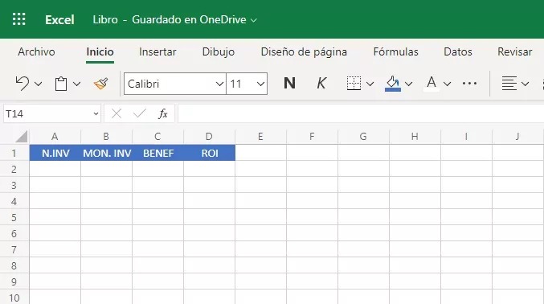
Task: Click the text alignment icon
Action: coord(509,84)
